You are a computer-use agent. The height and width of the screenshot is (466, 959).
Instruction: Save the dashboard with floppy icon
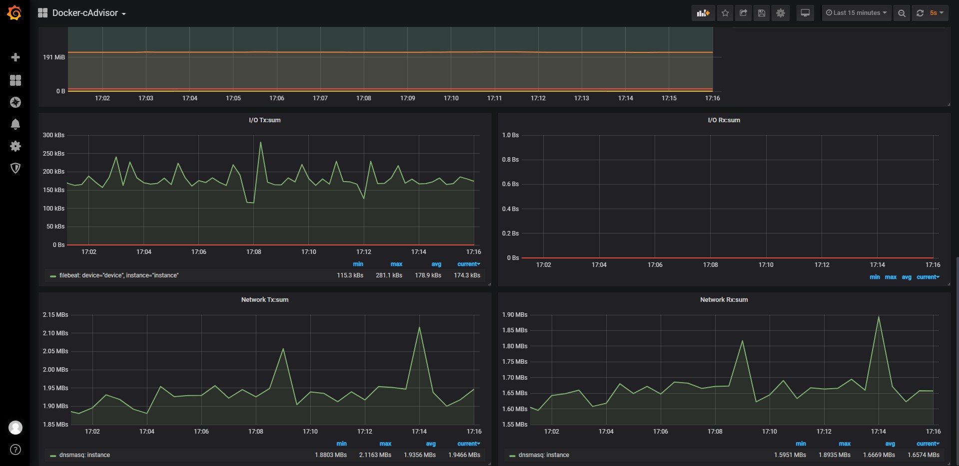[x=762, y=13]
